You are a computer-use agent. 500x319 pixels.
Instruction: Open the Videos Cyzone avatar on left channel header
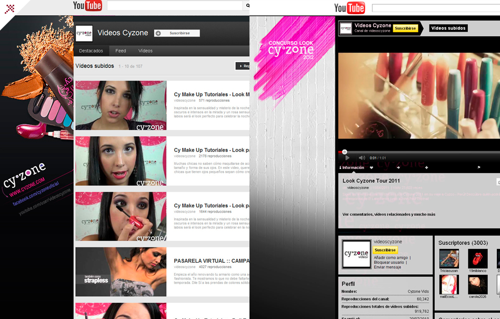84,33
